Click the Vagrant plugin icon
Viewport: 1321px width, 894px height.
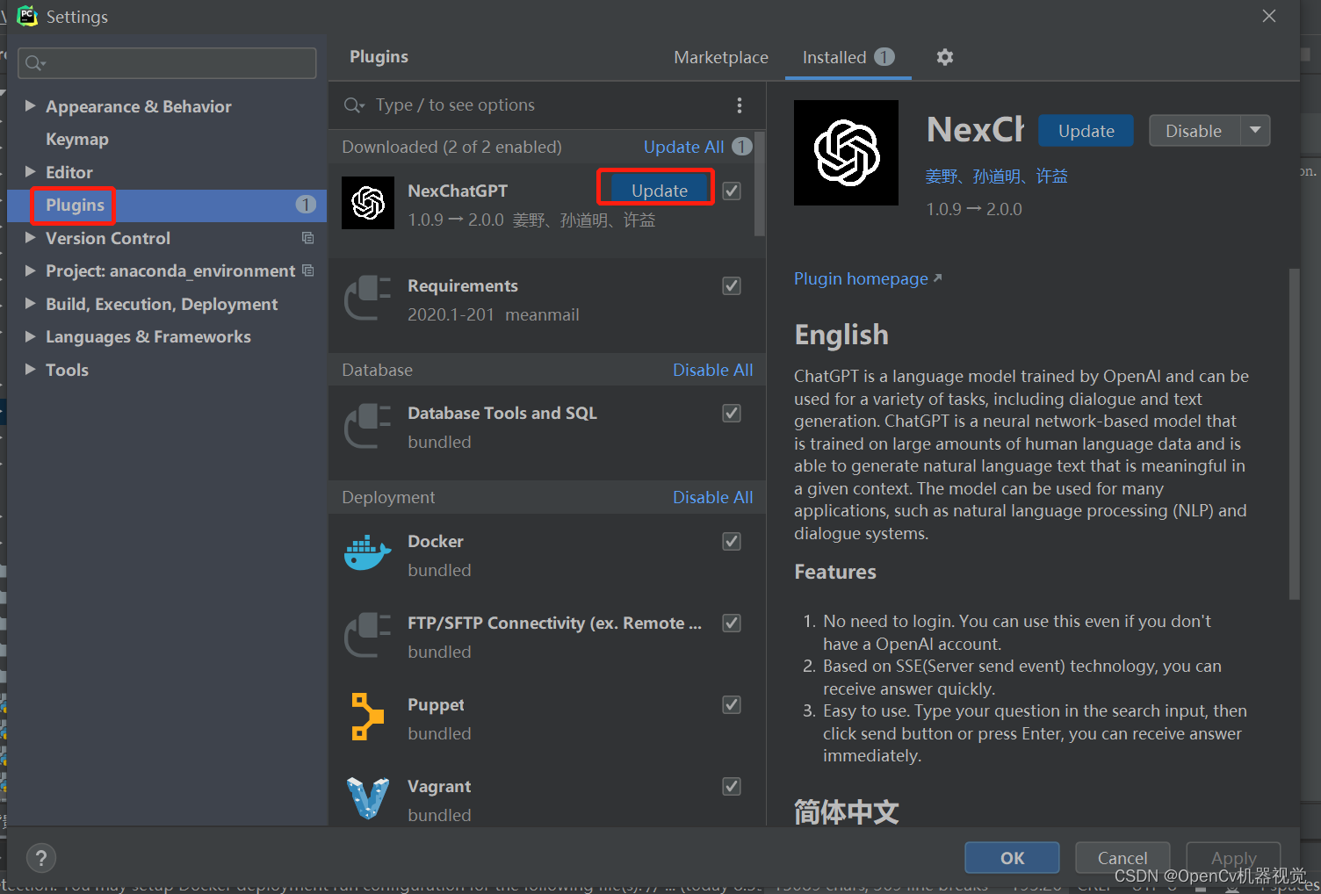(368, 798)
